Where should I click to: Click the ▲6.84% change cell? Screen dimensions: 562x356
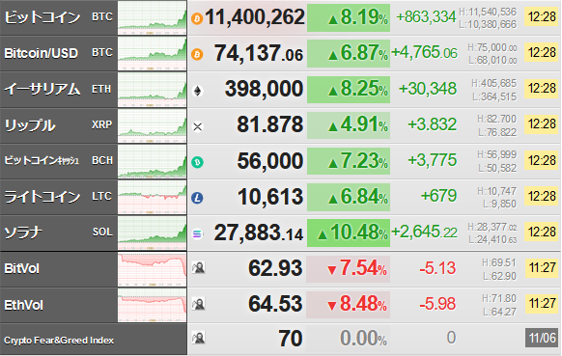(x=349, y=197)
